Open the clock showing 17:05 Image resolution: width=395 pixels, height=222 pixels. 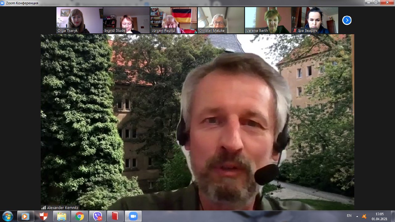pyautogui.click(x=379, y=216)
